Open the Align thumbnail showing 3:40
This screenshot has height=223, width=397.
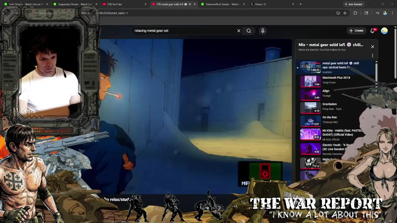tap(310, 94)
